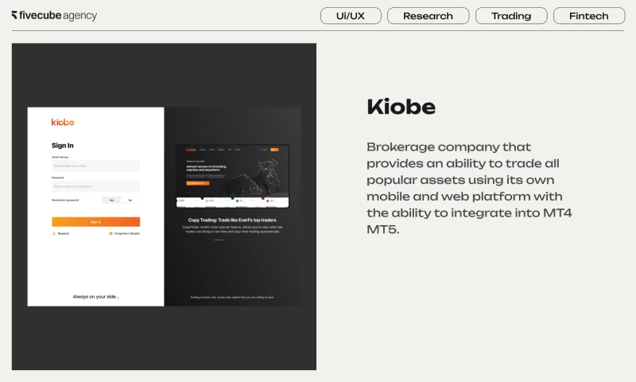
Task: Click the Register person icon
Action: (x=54, y=233)
